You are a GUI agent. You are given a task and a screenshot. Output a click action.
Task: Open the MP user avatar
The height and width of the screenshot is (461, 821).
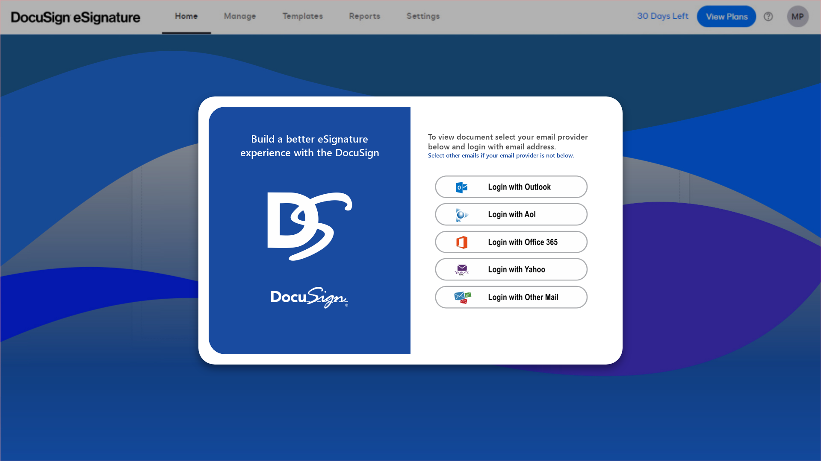coord(797,17)
